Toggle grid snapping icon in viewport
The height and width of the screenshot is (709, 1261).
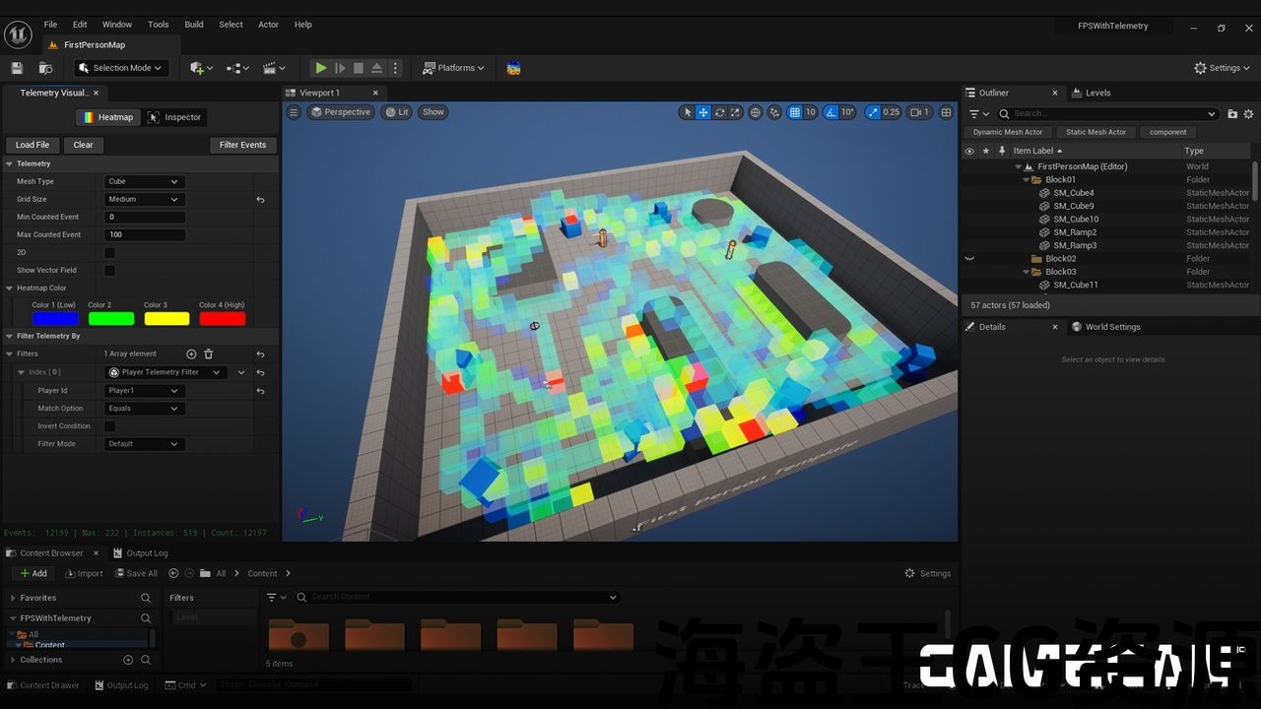pyautogui.click(x=795, y=112)
